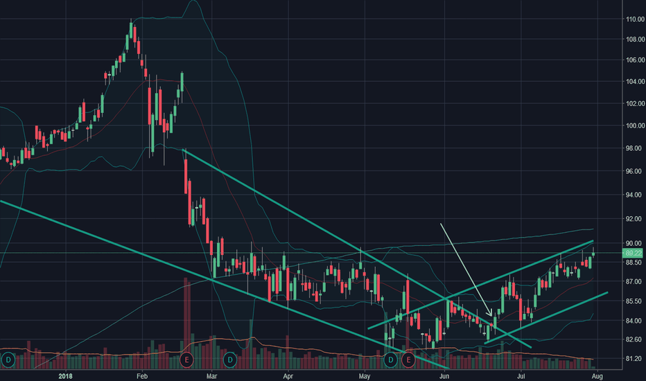Click the 94.00 price axis label

(x=635, y=195)
